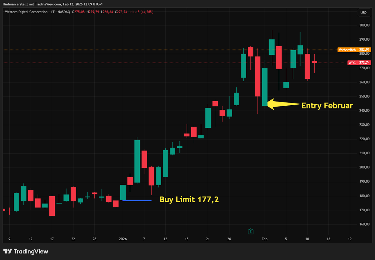Click the 270,00 price axis label
The image size is (375, 260).
pyautogui.click(x=365, y=68)
